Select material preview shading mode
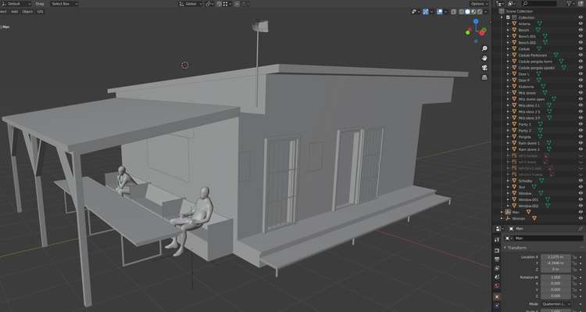This screenshot has width=586, height=312. (473, 12)
